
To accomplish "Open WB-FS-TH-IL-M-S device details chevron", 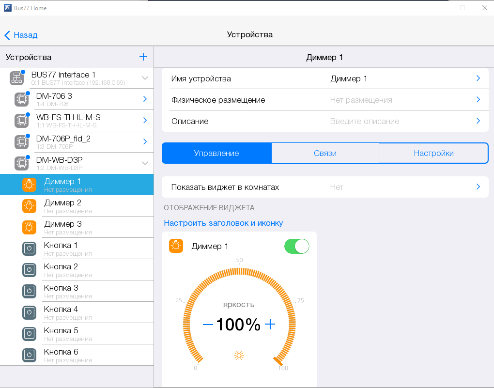I will (145, 121).
